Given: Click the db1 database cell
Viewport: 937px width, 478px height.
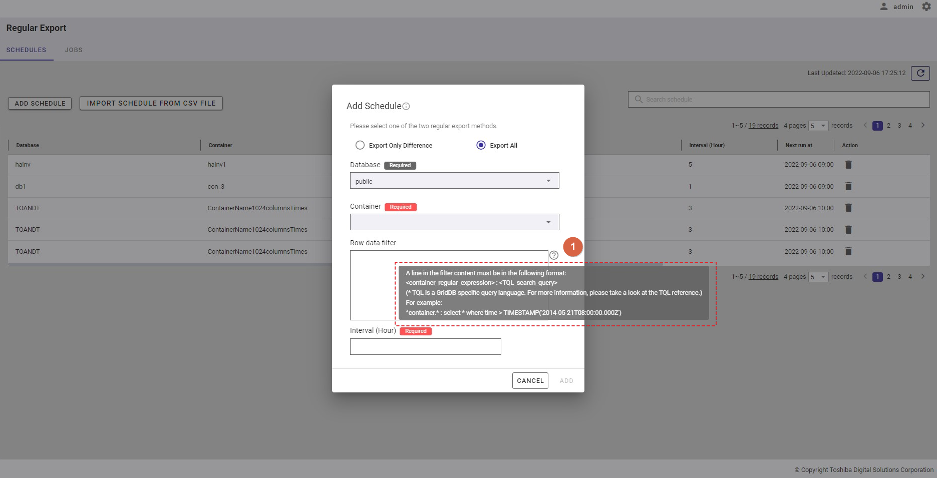Looking at the screenshot, I should [x=21, y=186].
